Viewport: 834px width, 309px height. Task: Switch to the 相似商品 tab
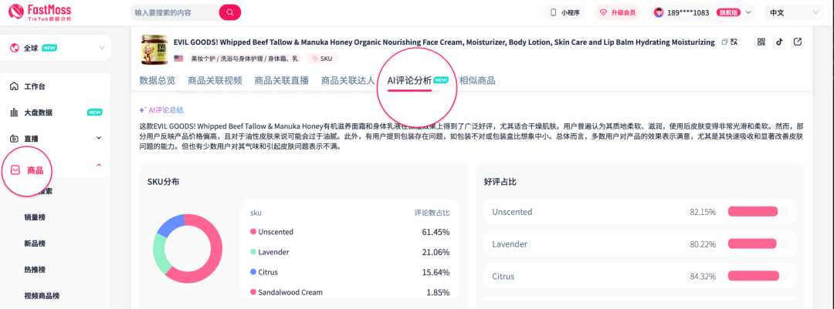coord(477,81)
